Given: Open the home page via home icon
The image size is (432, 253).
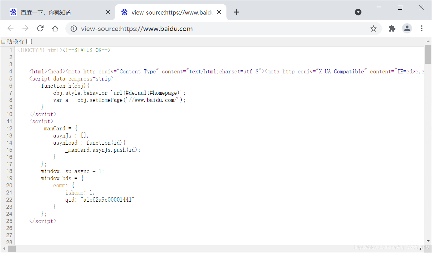Looking at the screenshot, I should pos(55,28).
